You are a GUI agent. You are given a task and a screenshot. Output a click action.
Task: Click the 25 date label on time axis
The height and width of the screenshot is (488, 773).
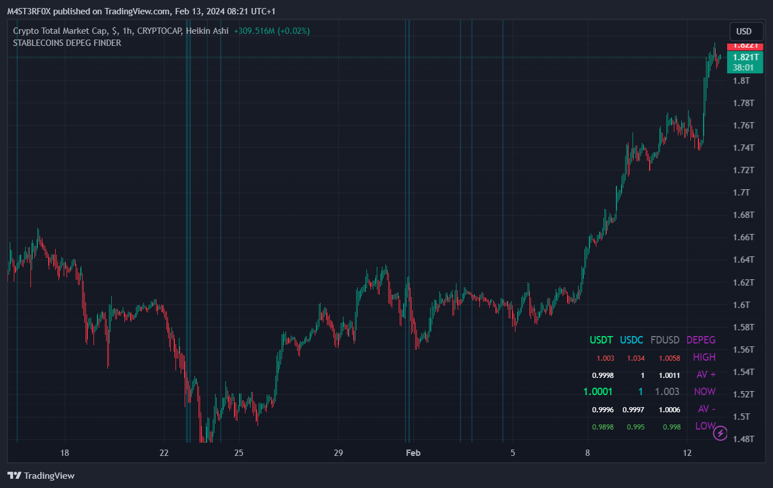[x=239, y=453]
